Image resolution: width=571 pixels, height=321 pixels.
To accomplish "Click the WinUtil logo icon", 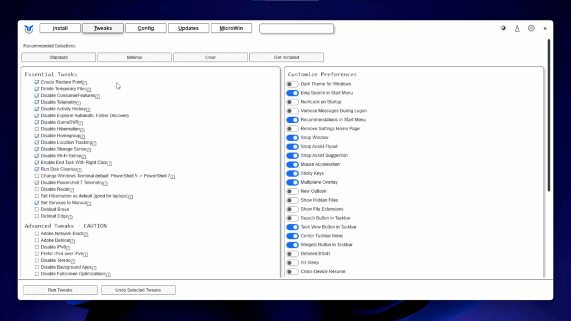I will pos(29,29).
